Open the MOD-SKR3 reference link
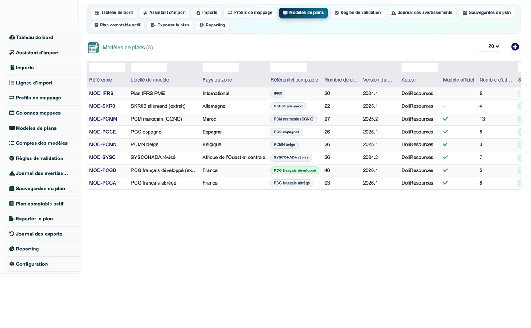 click(102, 106)
